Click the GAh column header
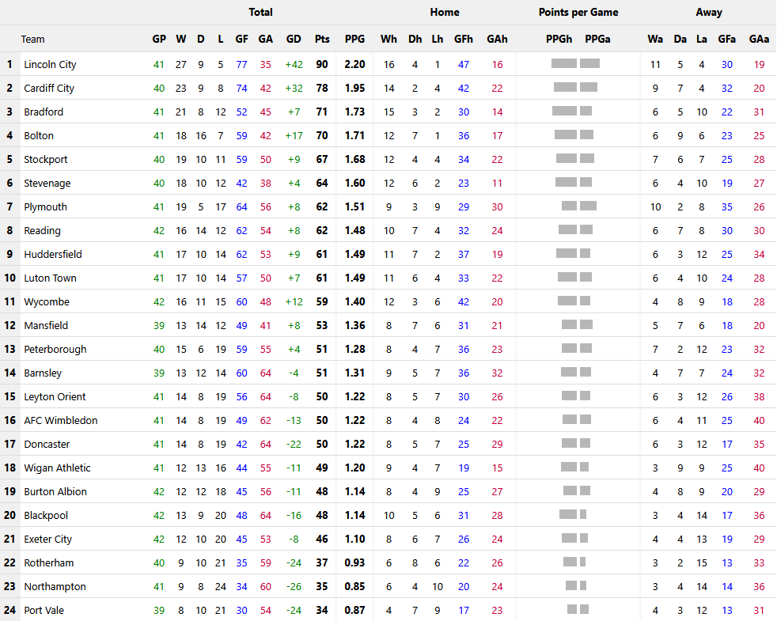777x621 pixels. point(497,39)
